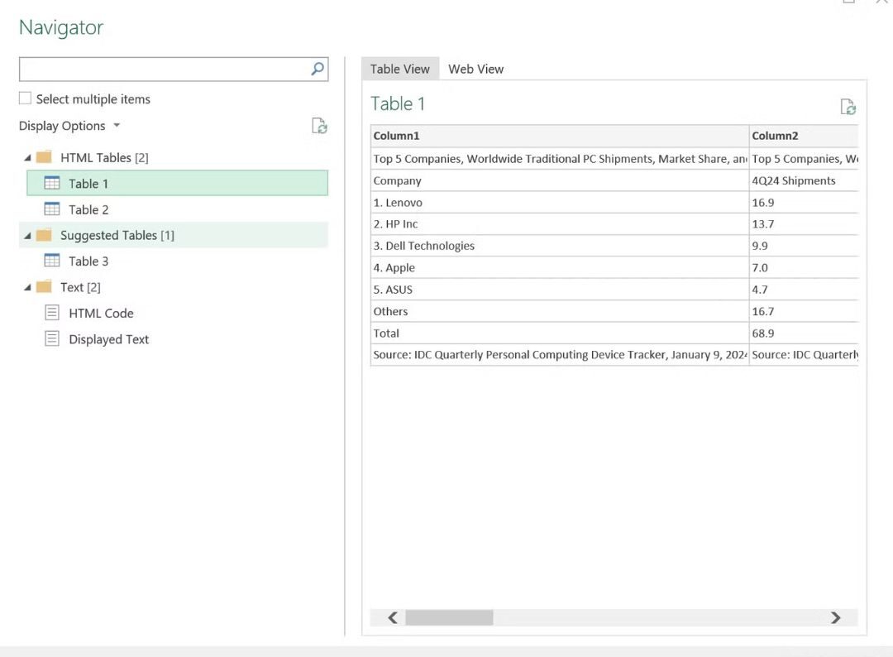Enable Select multiple items checkbox
This screenshot has height=657, width=893.
coord(25,99)
